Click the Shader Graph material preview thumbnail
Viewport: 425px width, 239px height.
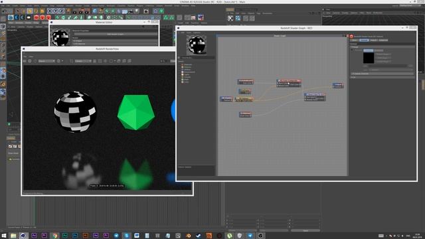pos(197,44)
